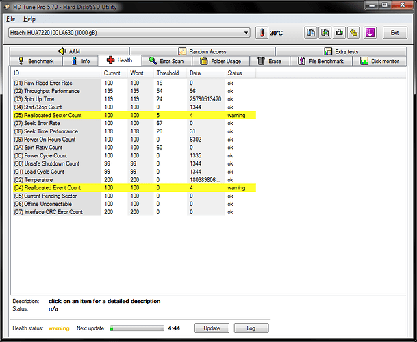
Task: Click the copy screenshot to clipboard icon
Action: tap(325, 33)
